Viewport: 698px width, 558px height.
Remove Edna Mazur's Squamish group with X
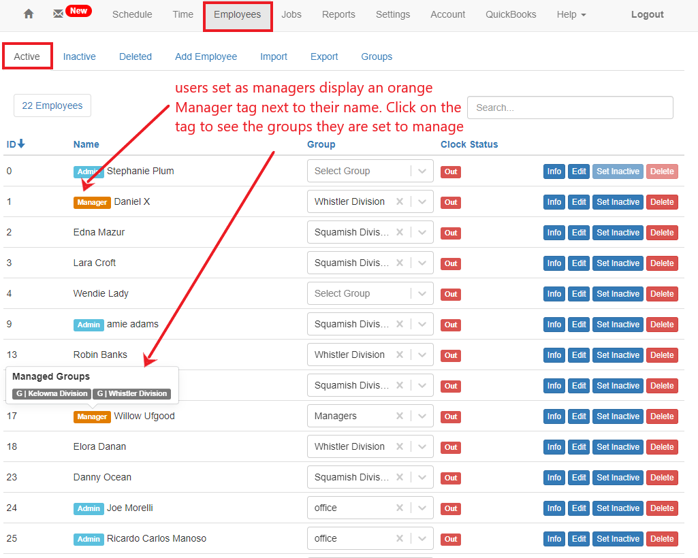400,232
